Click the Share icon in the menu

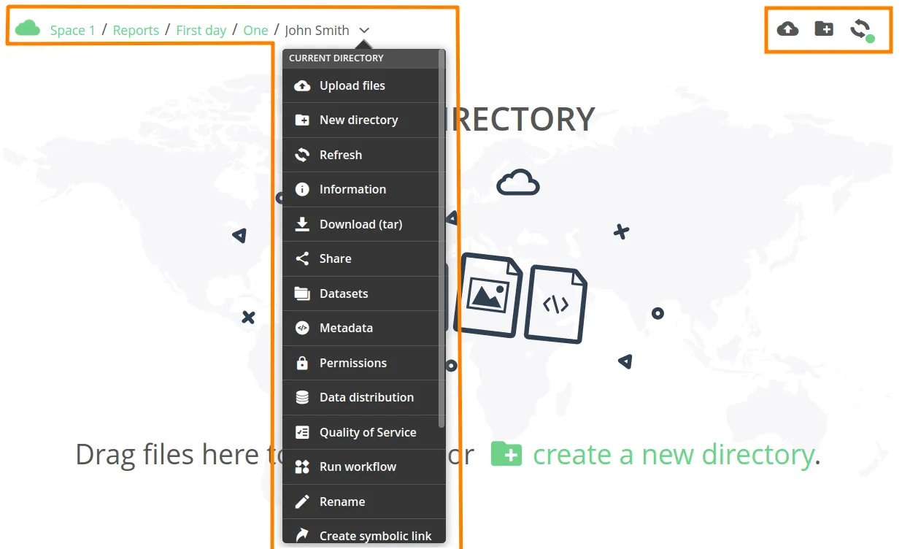pyautogui.click(x=302, y=259)
